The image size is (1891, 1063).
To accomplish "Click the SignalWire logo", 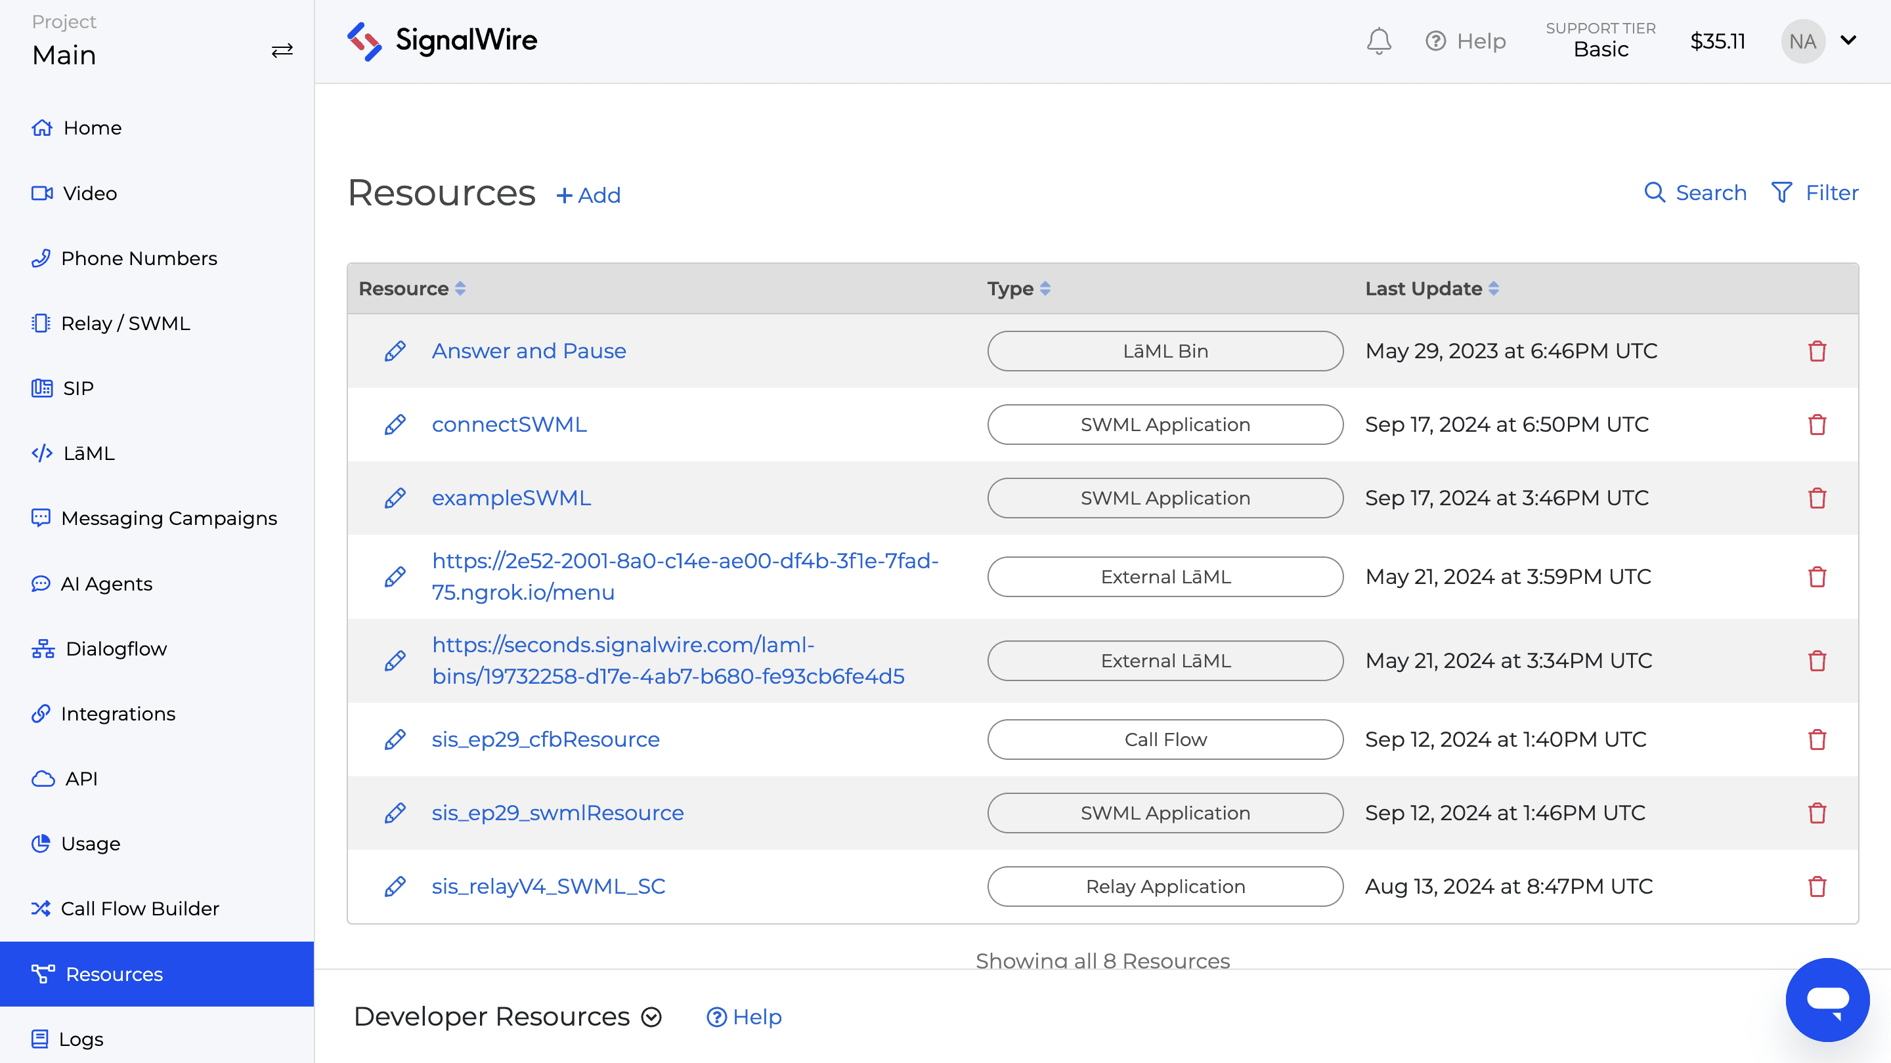I will coord(442,41).
